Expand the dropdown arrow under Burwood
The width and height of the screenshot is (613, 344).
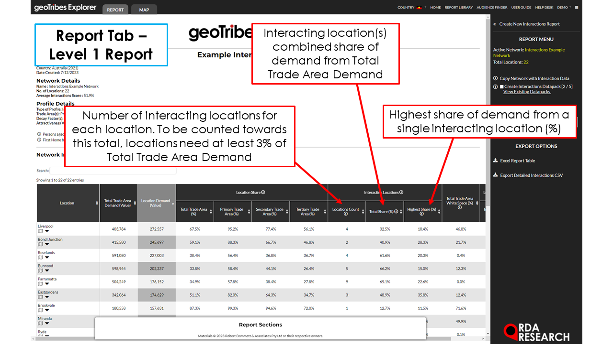click(47, 271)
